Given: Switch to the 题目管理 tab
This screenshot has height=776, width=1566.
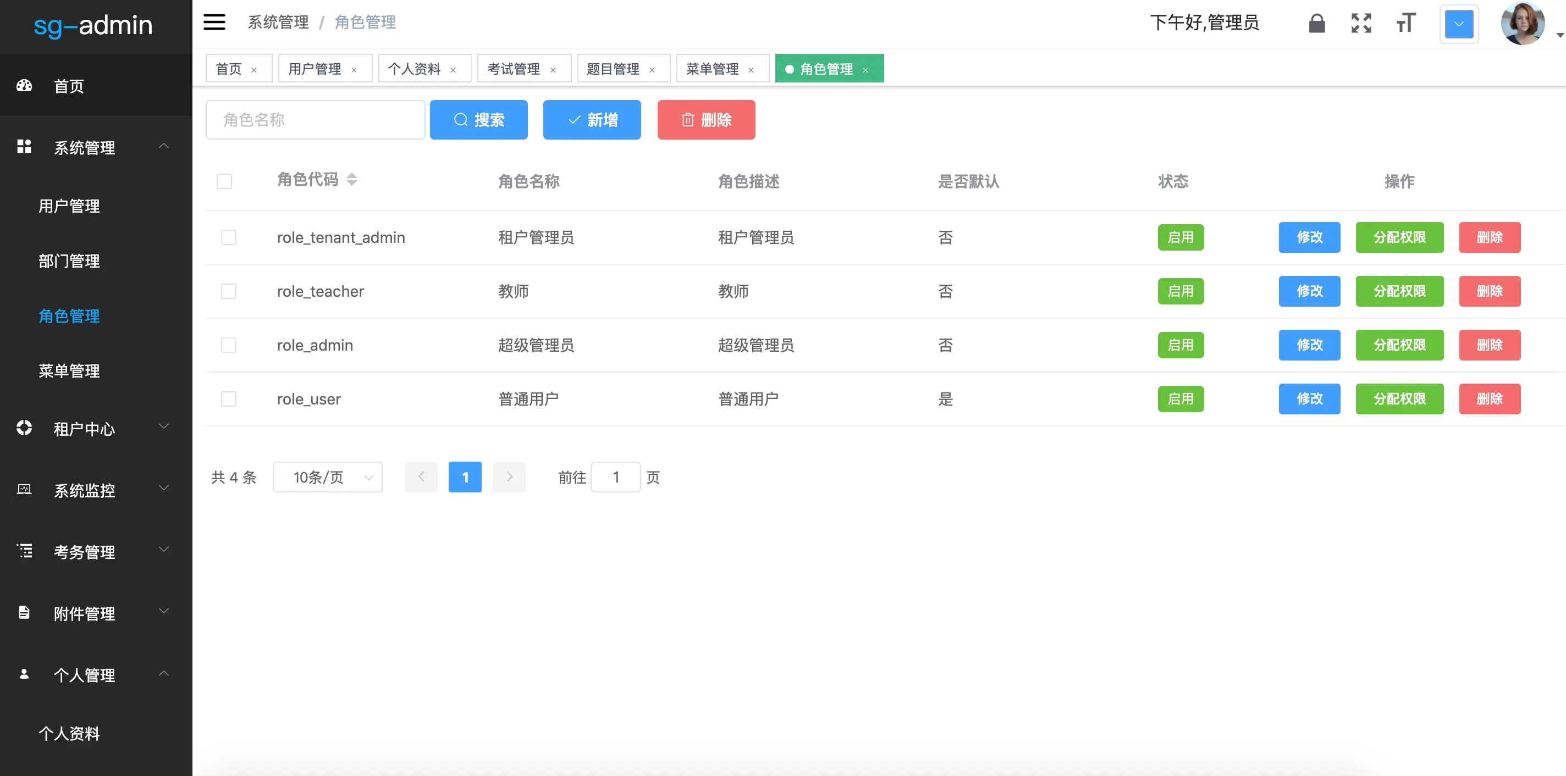Looking at the screenshot, I should pyautogui.click(x=614, y=68).
